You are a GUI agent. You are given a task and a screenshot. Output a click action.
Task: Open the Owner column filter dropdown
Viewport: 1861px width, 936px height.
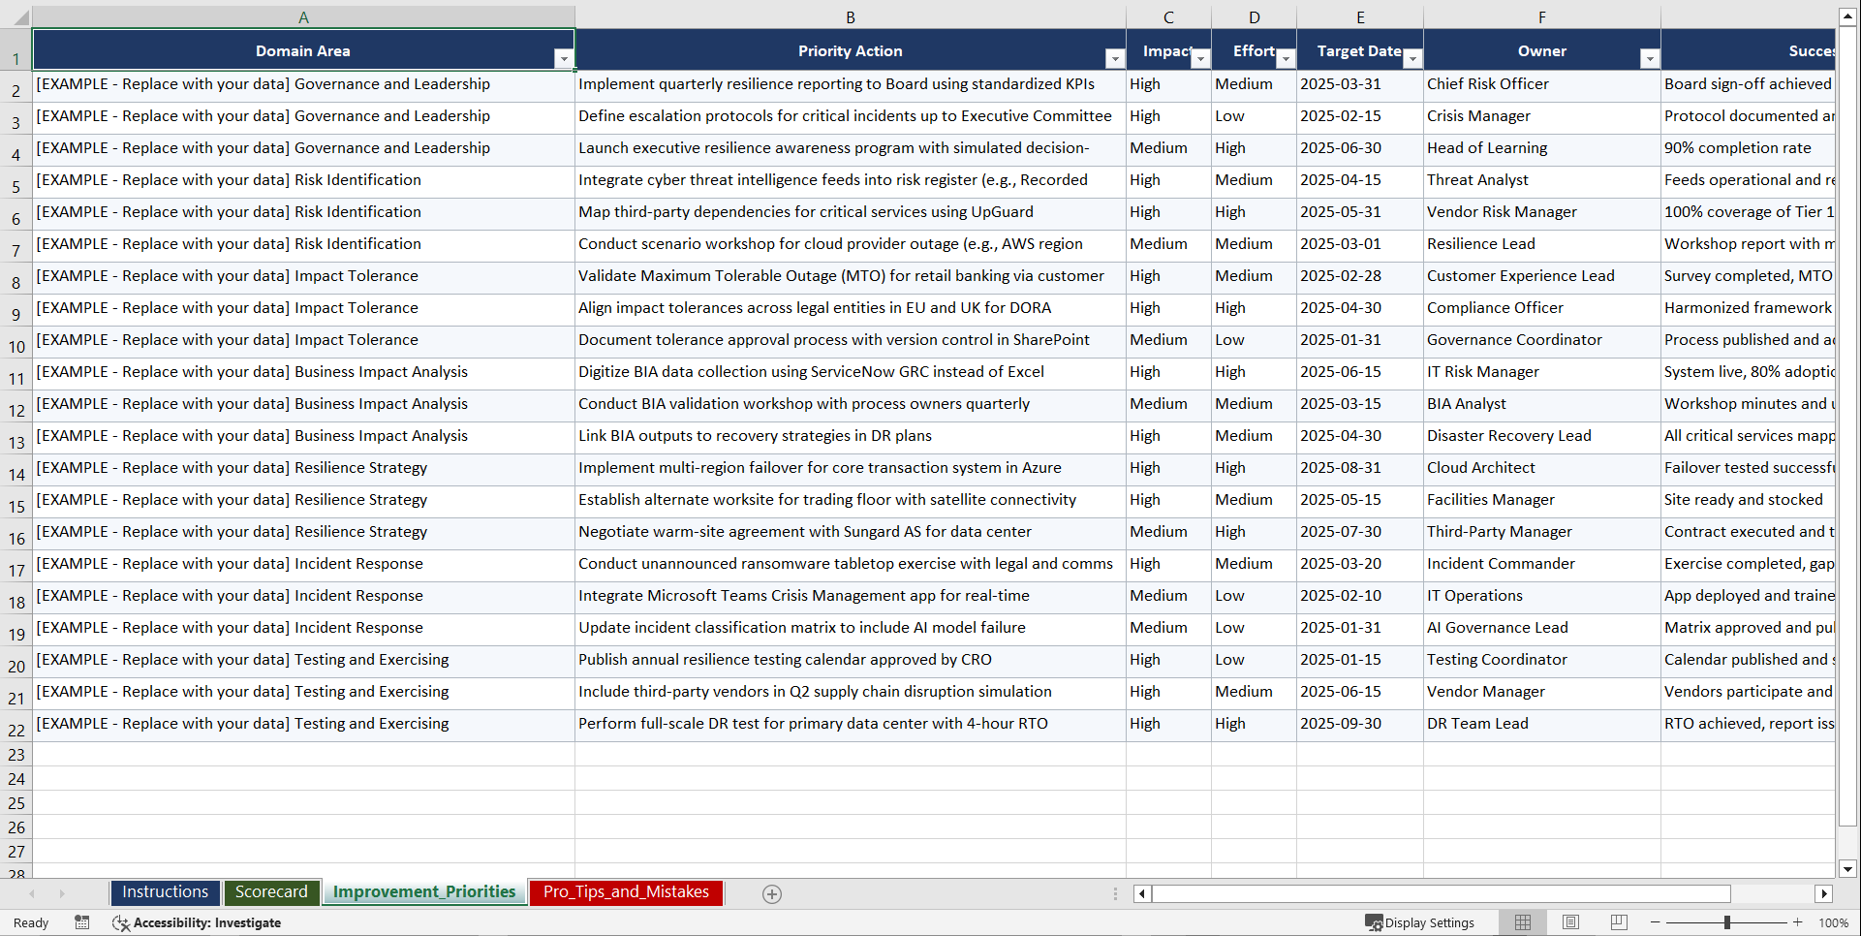pos(1650,59)
